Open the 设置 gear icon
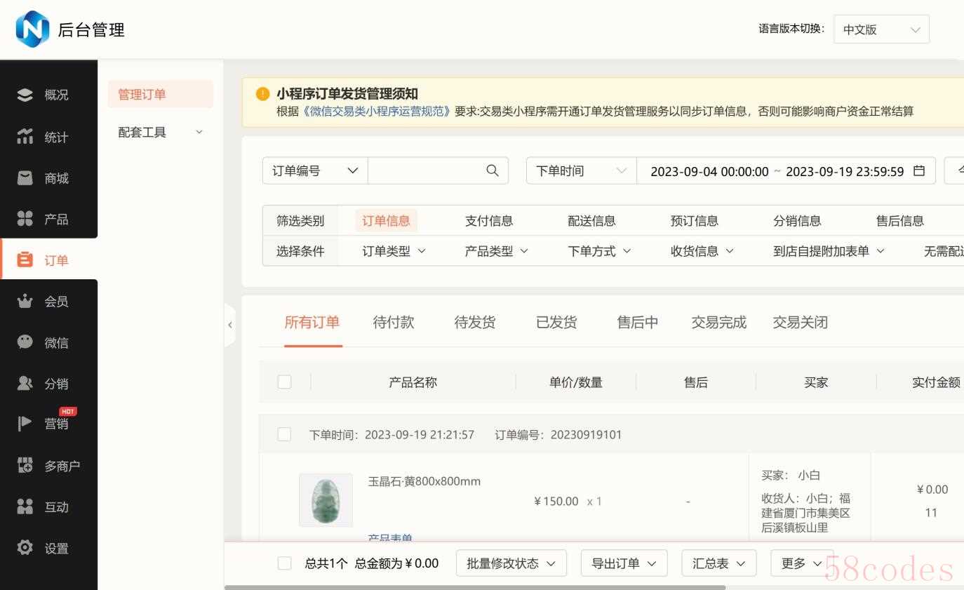Viewport: 964px width, 590px height. pyautogui.click(x=25, y=548)
